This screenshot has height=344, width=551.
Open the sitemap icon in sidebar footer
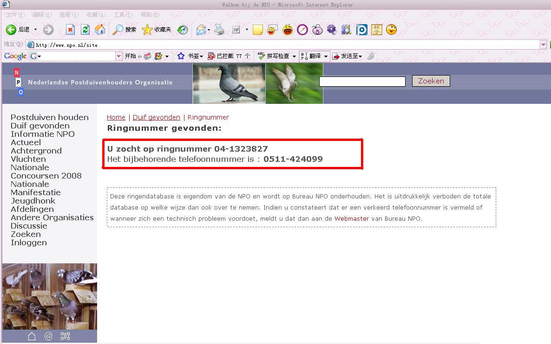(66, 336)
